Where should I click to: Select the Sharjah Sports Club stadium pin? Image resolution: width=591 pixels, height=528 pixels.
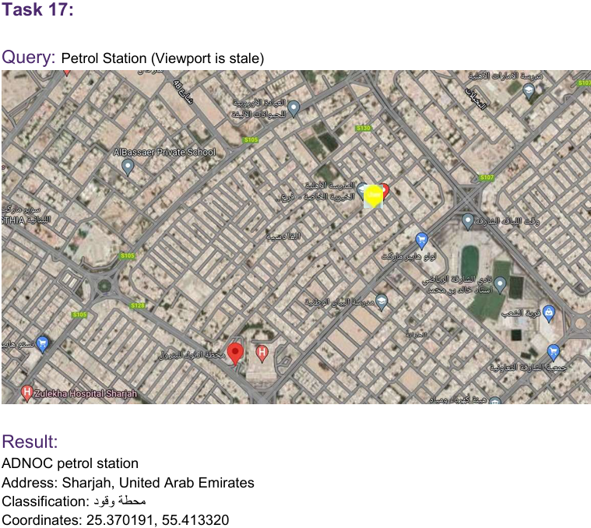[500, 285]
